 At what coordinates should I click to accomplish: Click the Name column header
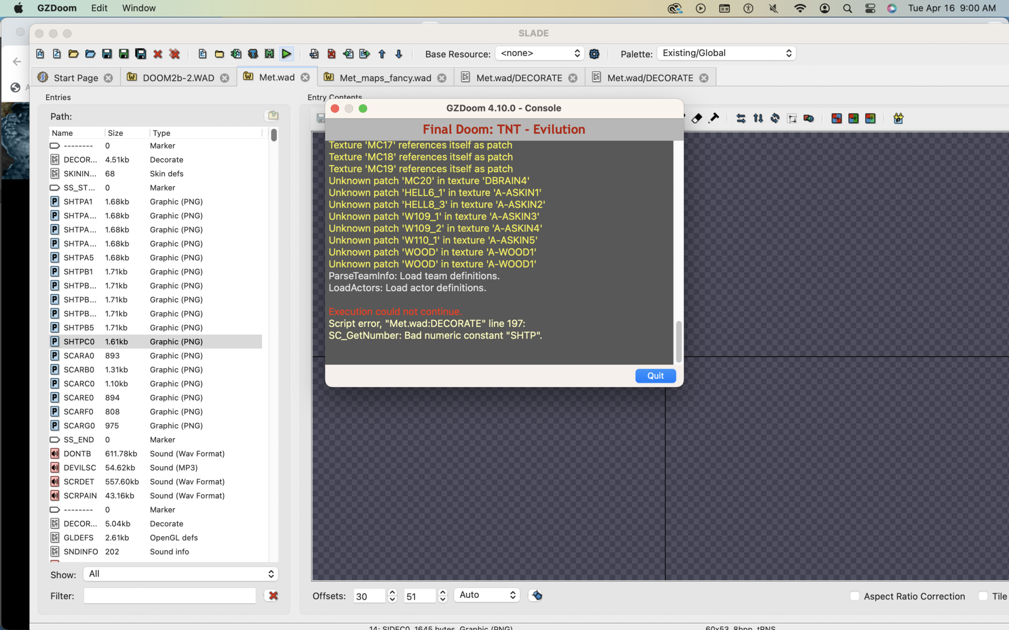pos(76,133)
